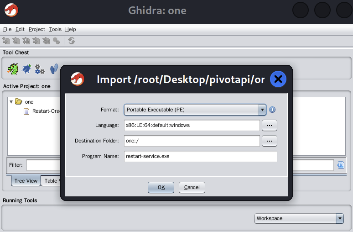Collapse the 'one' project folder
Image resolution: width=353 pixels, height=232 pixels.
click(x=11, y=102)
